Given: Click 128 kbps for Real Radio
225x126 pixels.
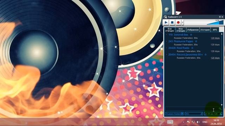Looking at the screenshot, I should click(215, 51).
